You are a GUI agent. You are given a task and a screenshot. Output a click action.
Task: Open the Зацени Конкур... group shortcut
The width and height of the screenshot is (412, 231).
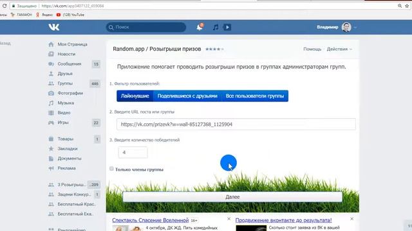(74, 194)
